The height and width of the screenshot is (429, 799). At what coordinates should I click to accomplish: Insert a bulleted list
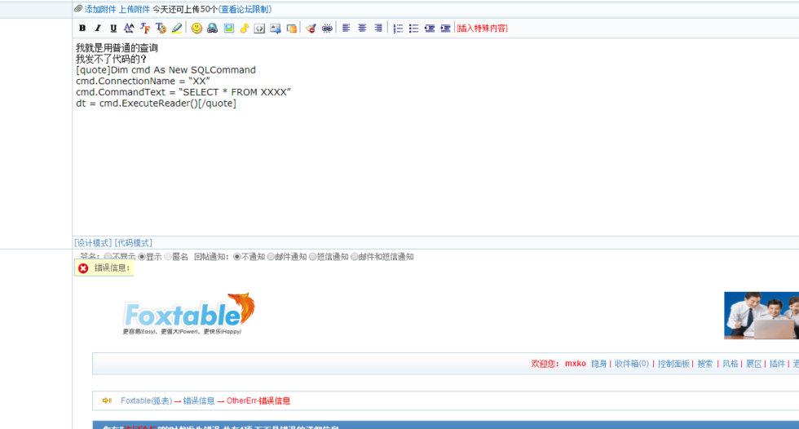coord(413,28)
